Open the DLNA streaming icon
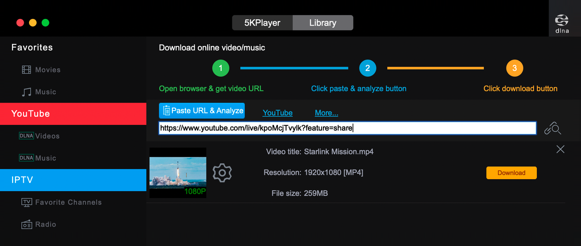The width and height of the screenshot is (581, 246). click(x=562, y=23)
